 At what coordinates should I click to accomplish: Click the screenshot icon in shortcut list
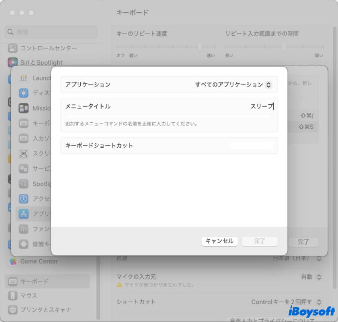tap(23, 153)
